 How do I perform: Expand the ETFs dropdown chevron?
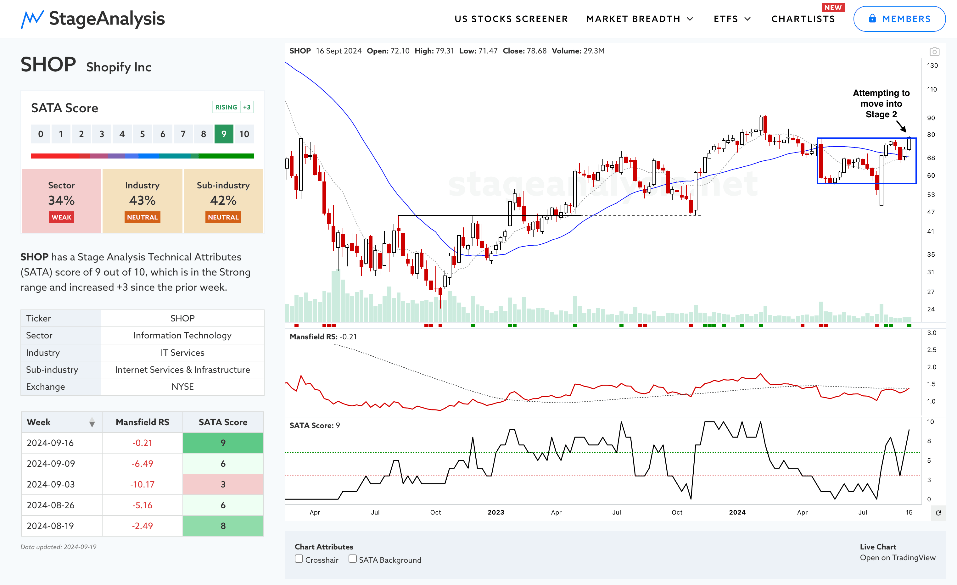(748, 19)
